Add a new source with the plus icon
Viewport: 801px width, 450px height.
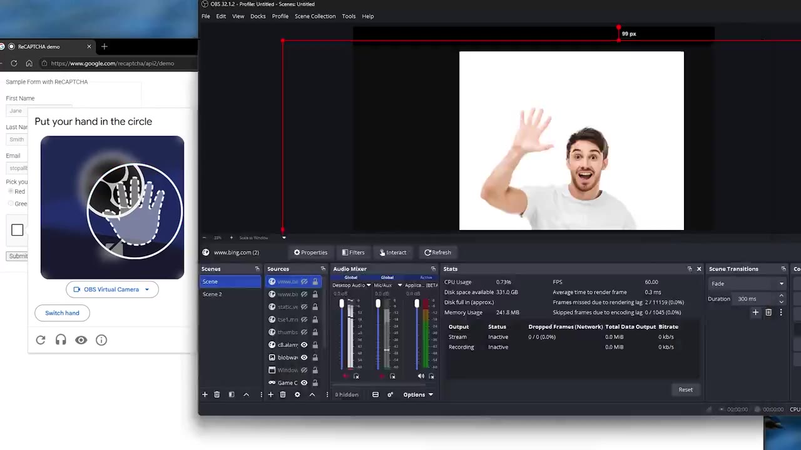point(271,394)
